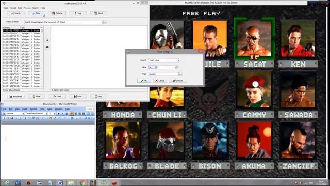Click the Type column header in address list
Image resolution: width=330 pixels, height=186 pixels.
pyautogui.click(x=30, y=27)
